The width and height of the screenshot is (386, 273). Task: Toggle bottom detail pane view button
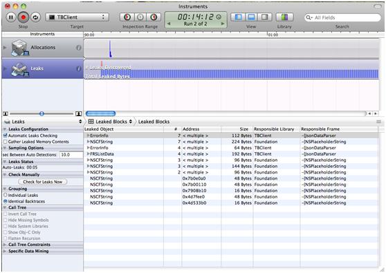251,17
